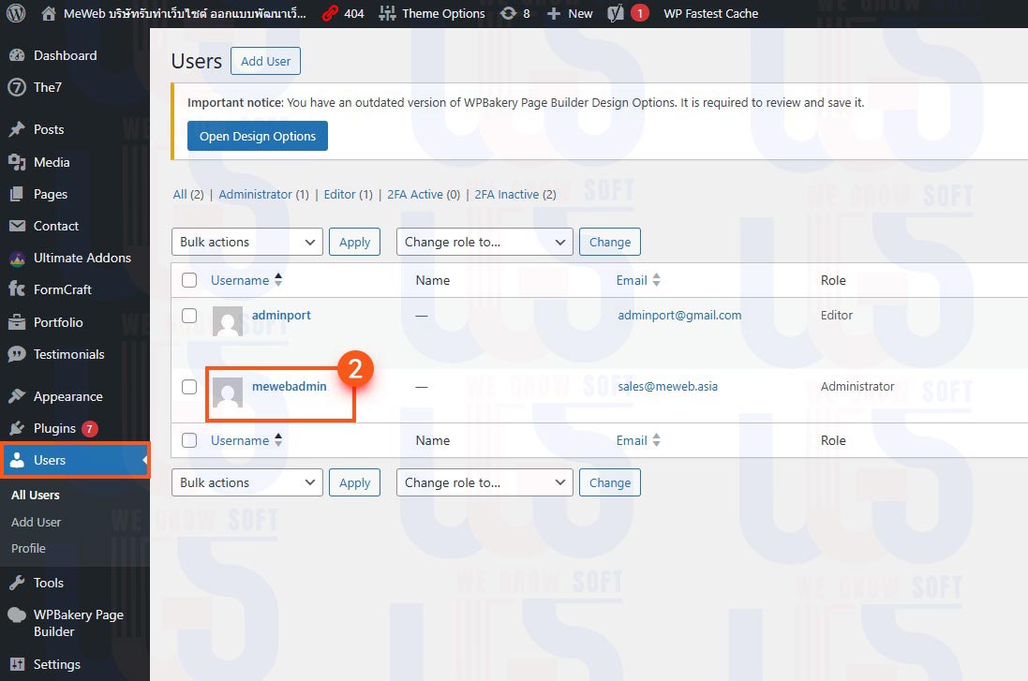Click the Media library icon
Viewport: 1028px width, 681px height.
click(x=17, y=162)
